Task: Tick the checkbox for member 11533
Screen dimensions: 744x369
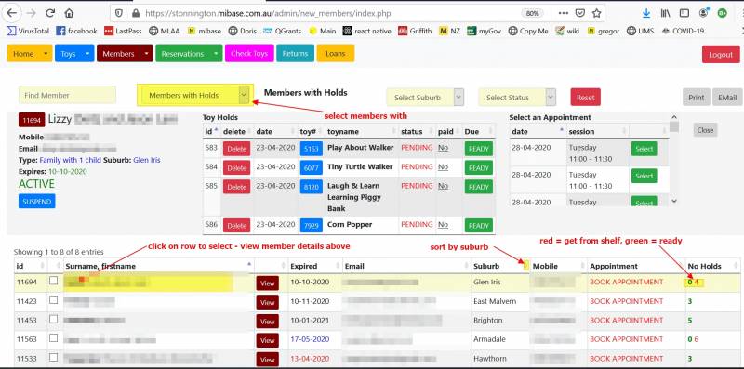Action: tap(54, 357)
